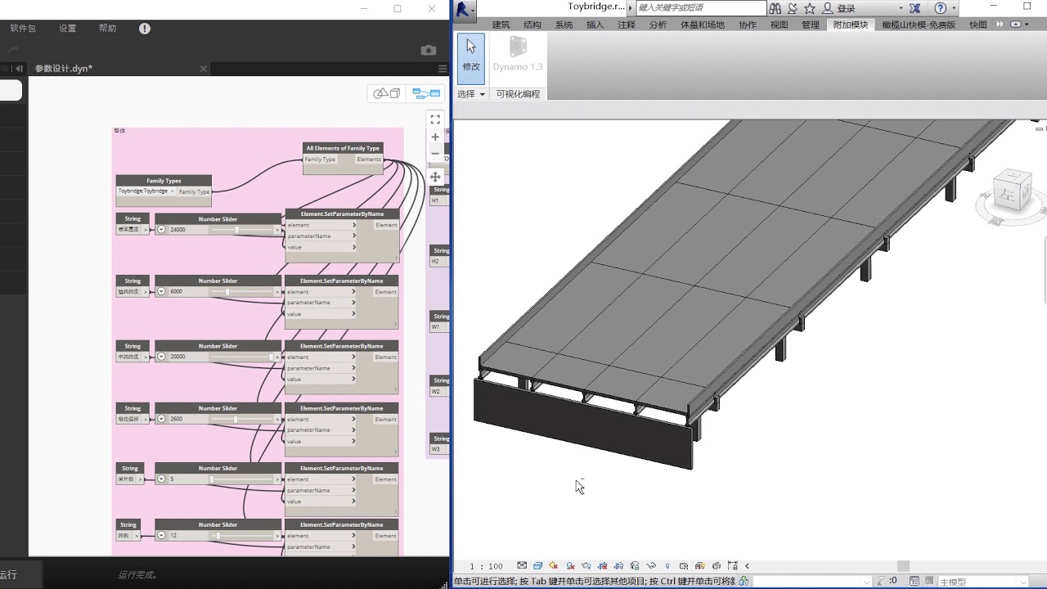Open the detail level icon in Revit view bar

522,565
